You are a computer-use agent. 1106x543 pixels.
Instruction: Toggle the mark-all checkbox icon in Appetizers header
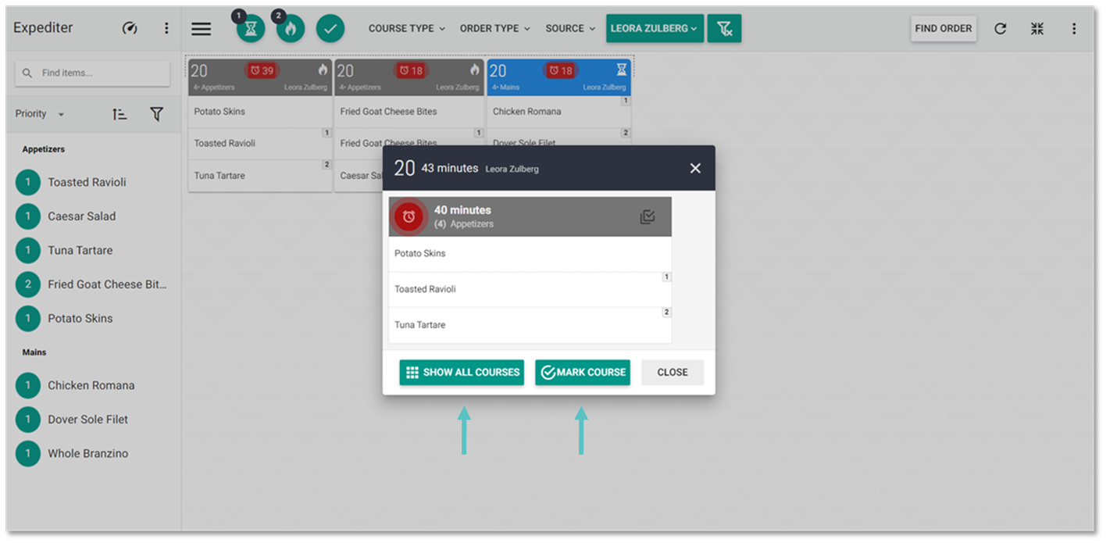(x=648, y=217)
